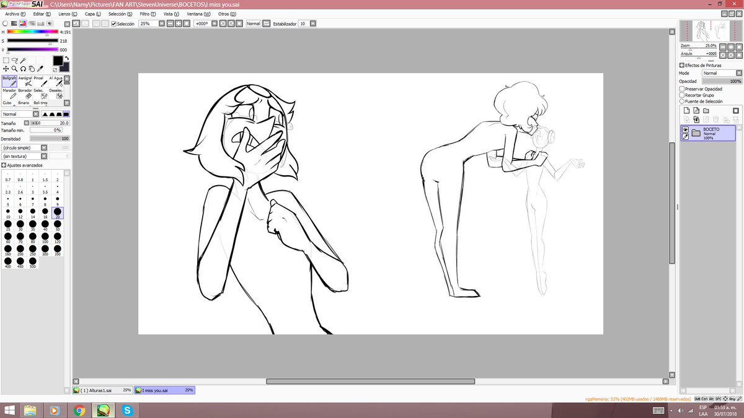Open the brush blending mode Normal dropdown
744x418 pixels.
click(36, 114)
